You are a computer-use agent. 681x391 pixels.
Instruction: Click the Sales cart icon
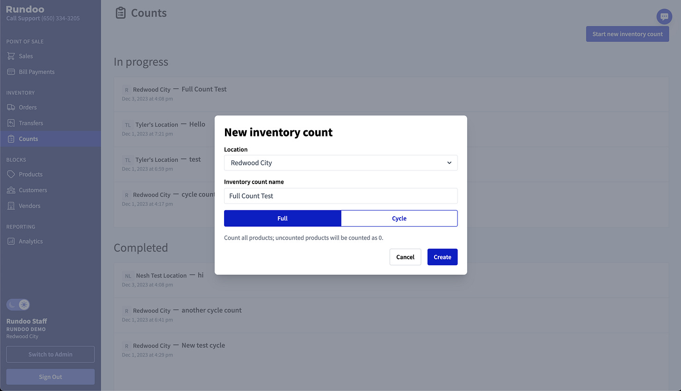tap(11, 56)
